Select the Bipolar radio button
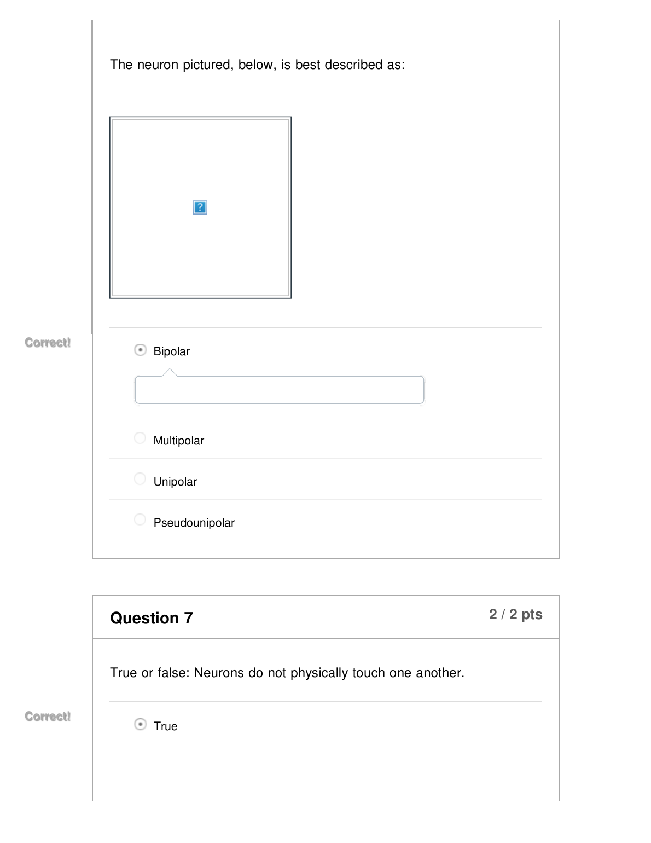 (141, 350)
